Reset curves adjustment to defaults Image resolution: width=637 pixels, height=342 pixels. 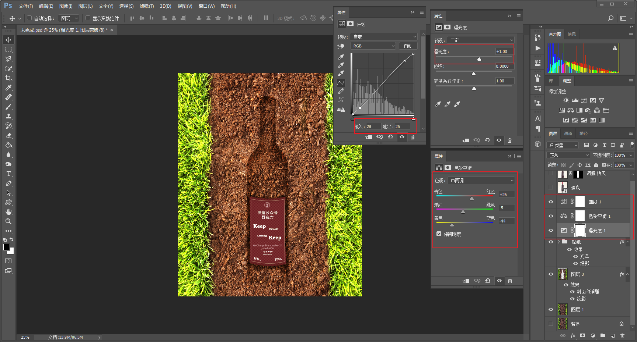390,137
